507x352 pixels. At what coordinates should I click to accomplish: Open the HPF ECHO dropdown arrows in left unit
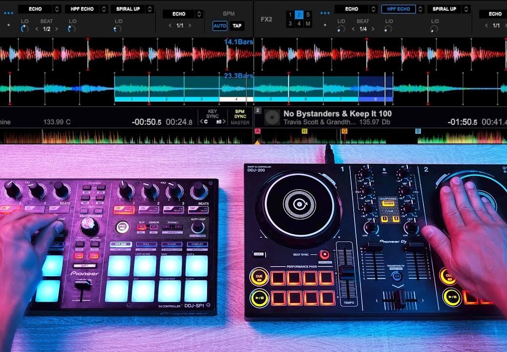[x=104, y=9]
